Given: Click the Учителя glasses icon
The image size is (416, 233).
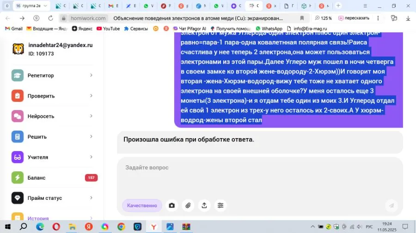Looking at the screenshot, I should tap(17, 157).
